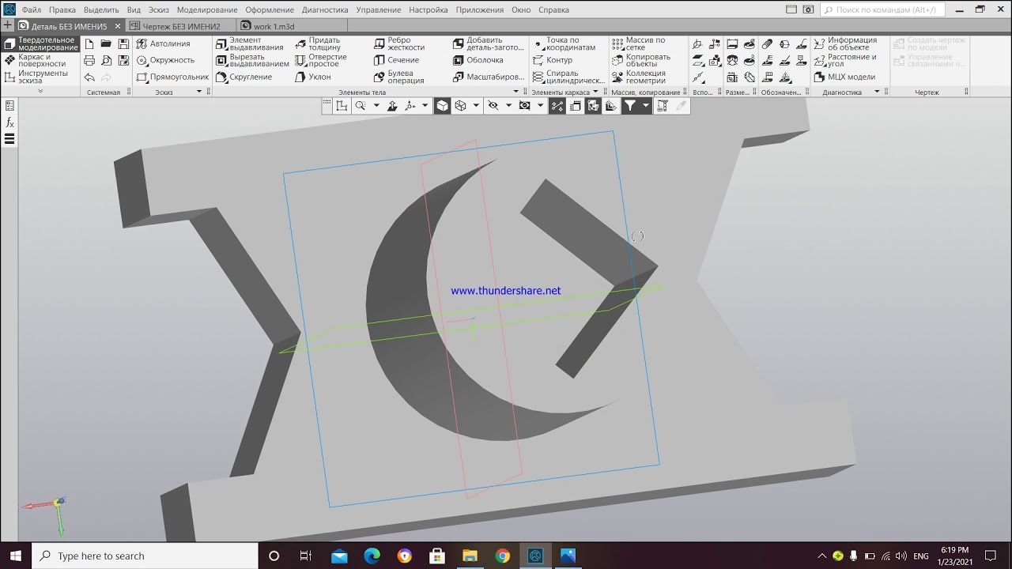Open Microsoft Edge from taskbar
The height and width of the screenshot is (569, 1012).
372,556
